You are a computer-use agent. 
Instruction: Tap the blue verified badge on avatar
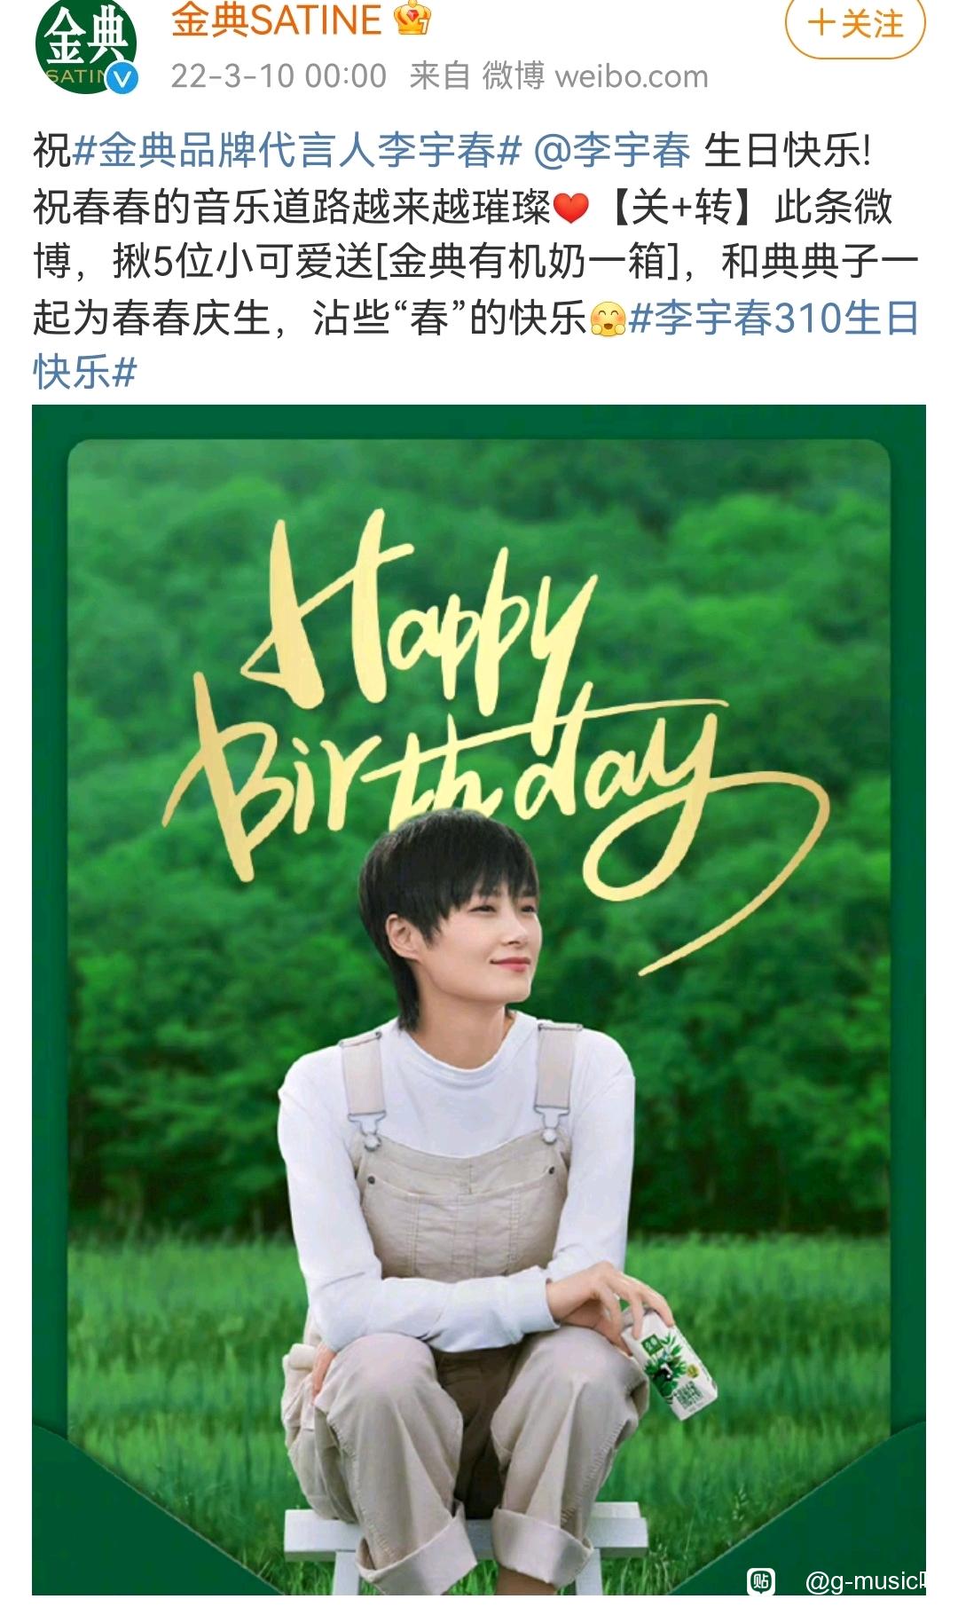(x=122, y=79)
